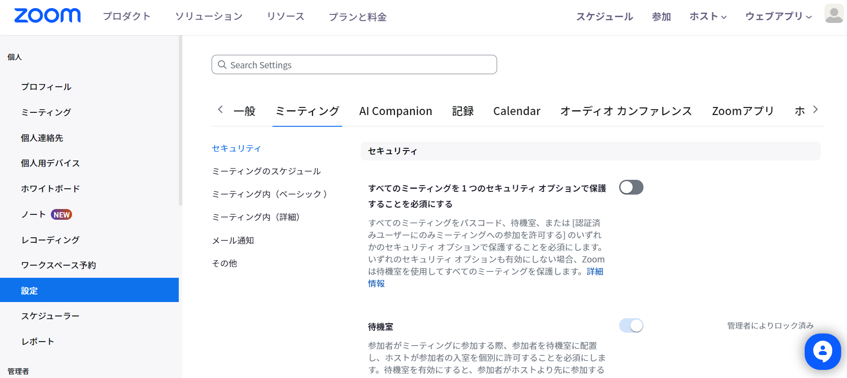The height and width of the screenshot is (378, 847).
Task: Open the 記録 tab
Action: pyautogui.click(x=463, y=111)
